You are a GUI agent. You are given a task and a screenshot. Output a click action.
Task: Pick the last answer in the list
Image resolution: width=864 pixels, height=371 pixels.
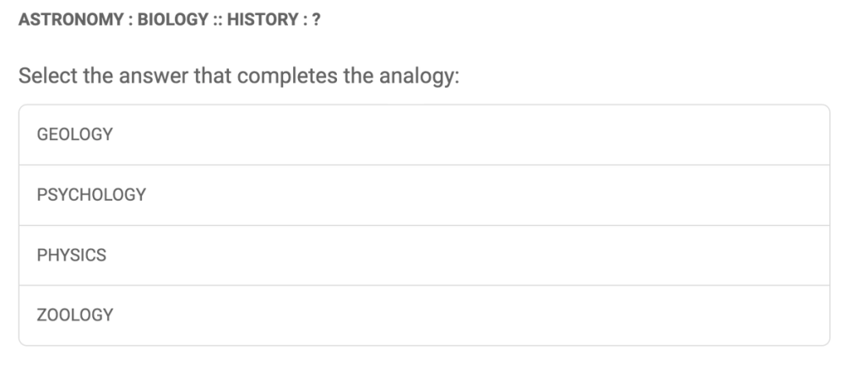coord(424,315)
